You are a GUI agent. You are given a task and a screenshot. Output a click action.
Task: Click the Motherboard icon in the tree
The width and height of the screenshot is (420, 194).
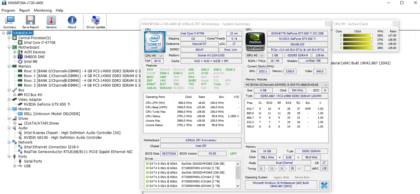15,47
